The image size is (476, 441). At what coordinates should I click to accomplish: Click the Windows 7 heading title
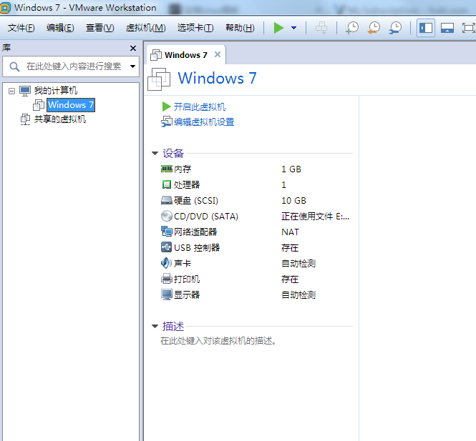point(217,78)
